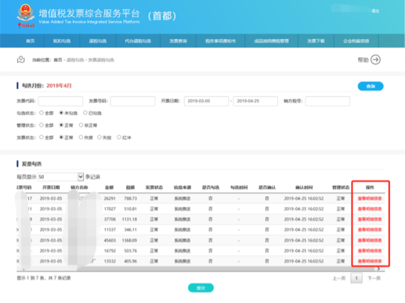View details for the 45603 amount row
This screenshot has height=303, width=405.
pos(370,241)
